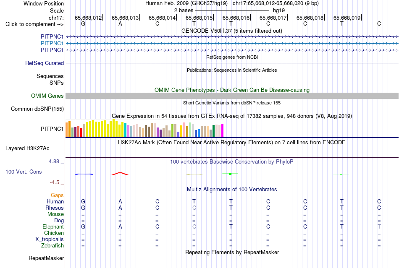Click the SNPs track label
The height and width of the screenshot is (268, 399).
pyautogui.click(x=57, y=83)
